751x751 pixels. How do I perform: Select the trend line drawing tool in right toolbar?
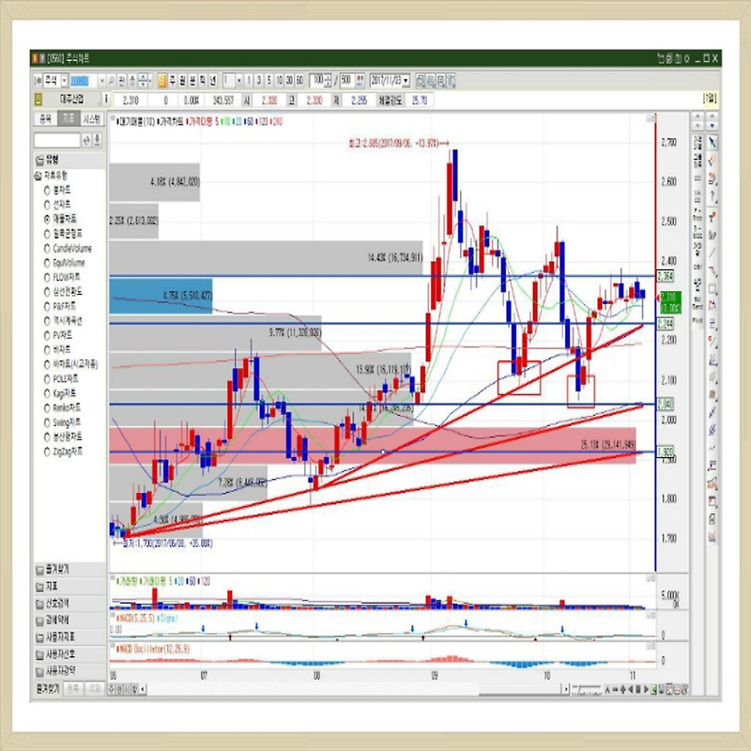click(x=713, y=253)
